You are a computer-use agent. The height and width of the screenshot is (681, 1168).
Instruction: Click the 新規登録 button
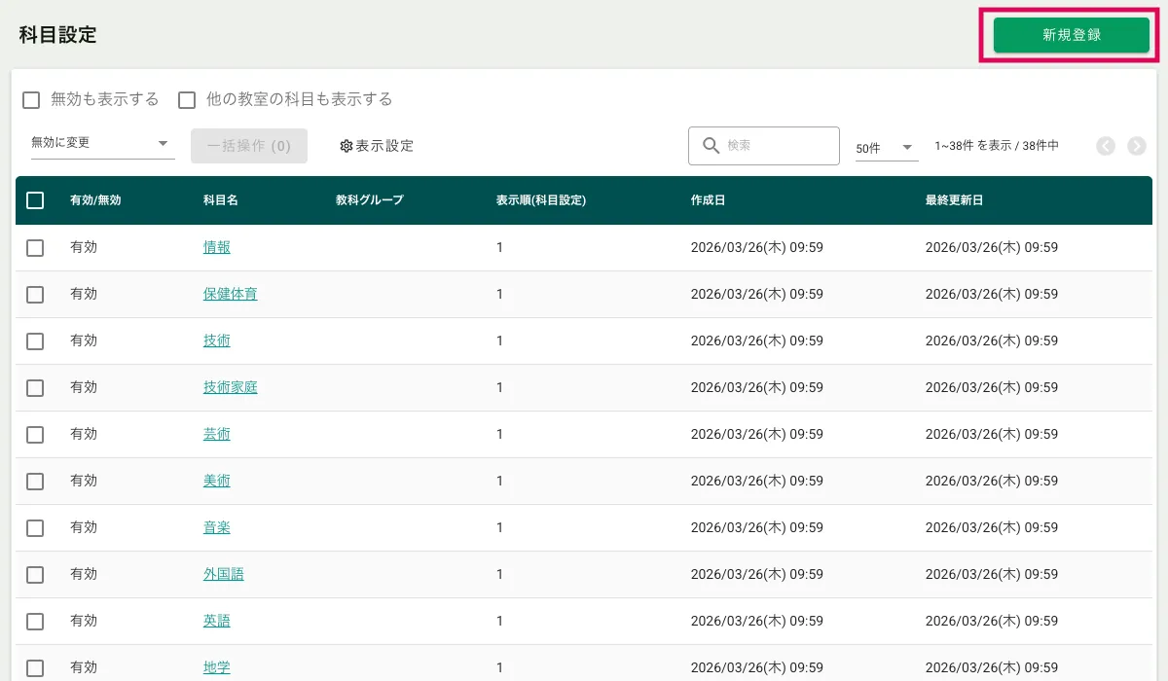(x=1071, y=35)
